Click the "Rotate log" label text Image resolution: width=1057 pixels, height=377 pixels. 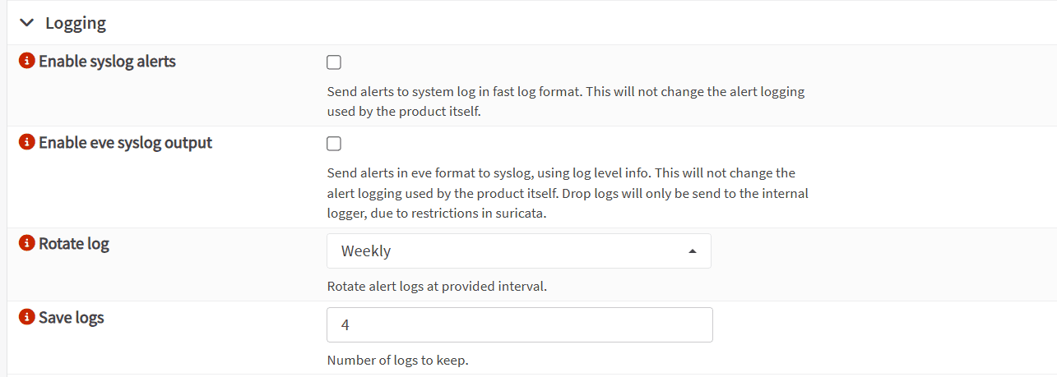coord(74,244)
